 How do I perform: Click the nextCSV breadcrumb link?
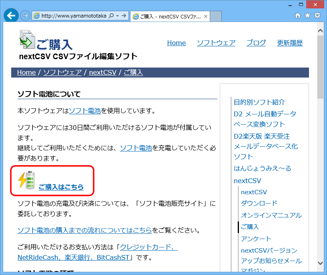[x=102, y=72]
